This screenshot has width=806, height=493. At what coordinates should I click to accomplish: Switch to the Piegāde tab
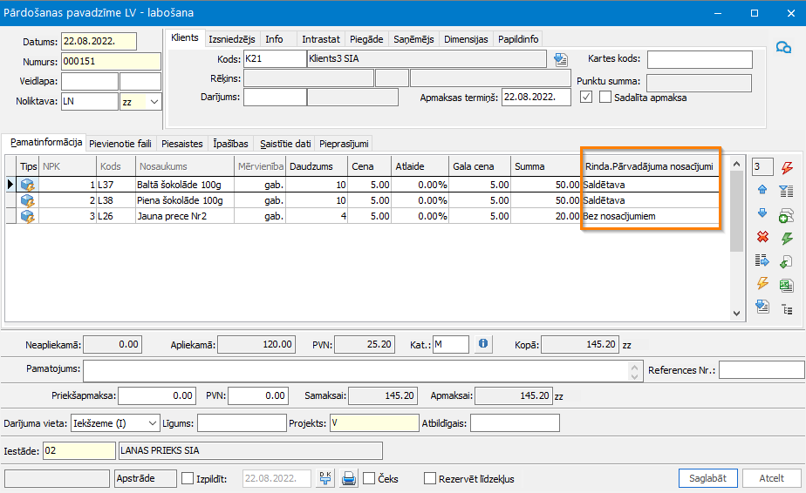365,39
